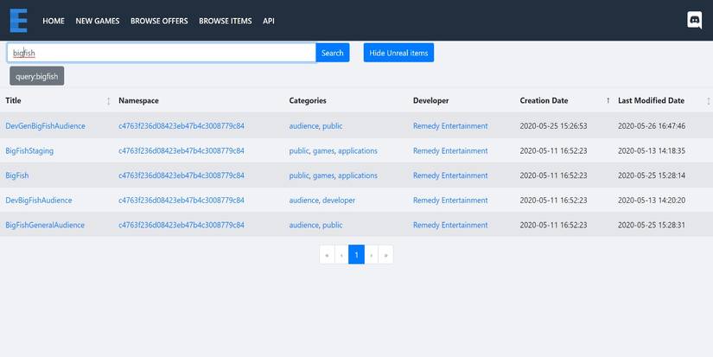
Task: Select page 1 in pagination
Action: 356,255
